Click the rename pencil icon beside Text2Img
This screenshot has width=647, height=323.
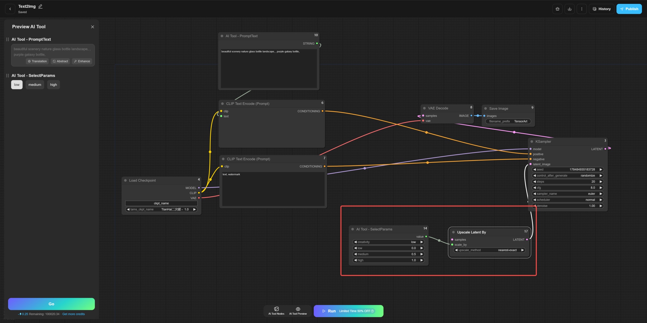[x=40, y=6]
